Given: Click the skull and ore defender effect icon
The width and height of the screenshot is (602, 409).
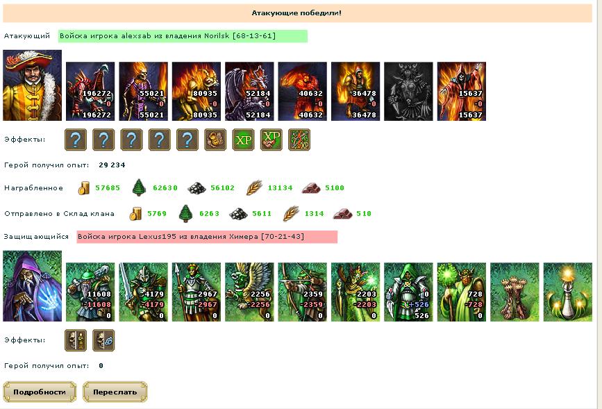Looking at the screenshot, I should click(x=103, y=340).
